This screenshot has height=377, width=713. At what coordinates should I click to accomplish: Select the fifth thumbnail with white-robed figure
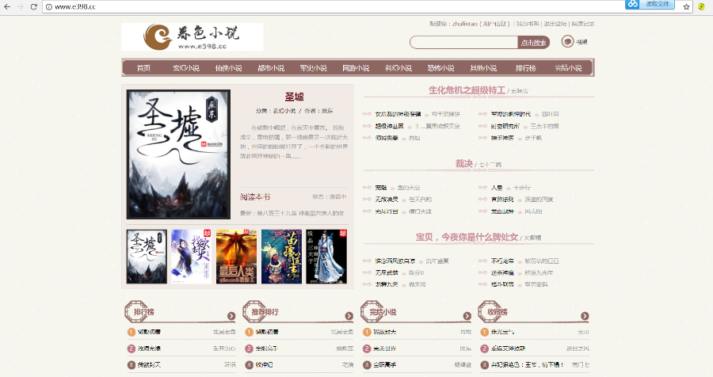[326, 257]
